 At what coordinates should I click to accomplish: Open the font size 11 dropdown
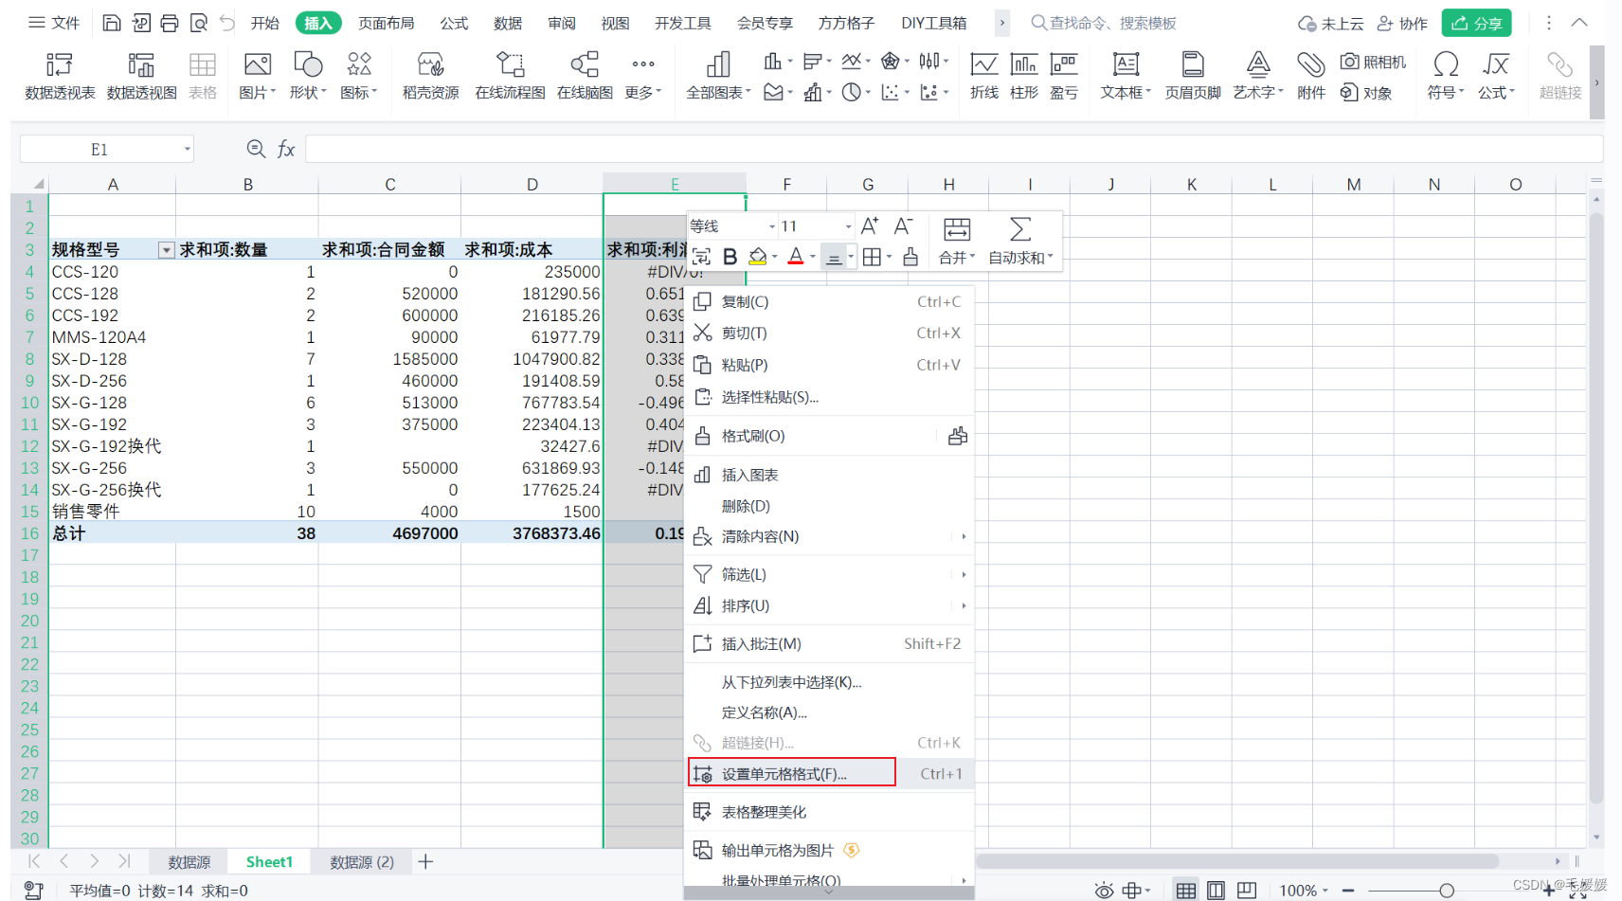[848, 226]
